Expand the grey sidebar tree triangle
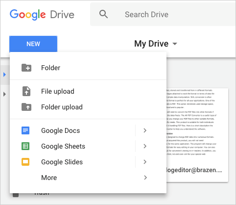The image size is (236, 205). 4,94
